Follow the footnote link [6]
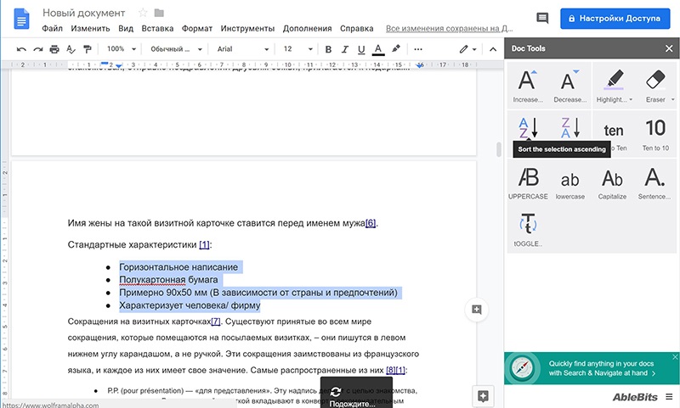680x408 pixels. [x=371, y=224]
